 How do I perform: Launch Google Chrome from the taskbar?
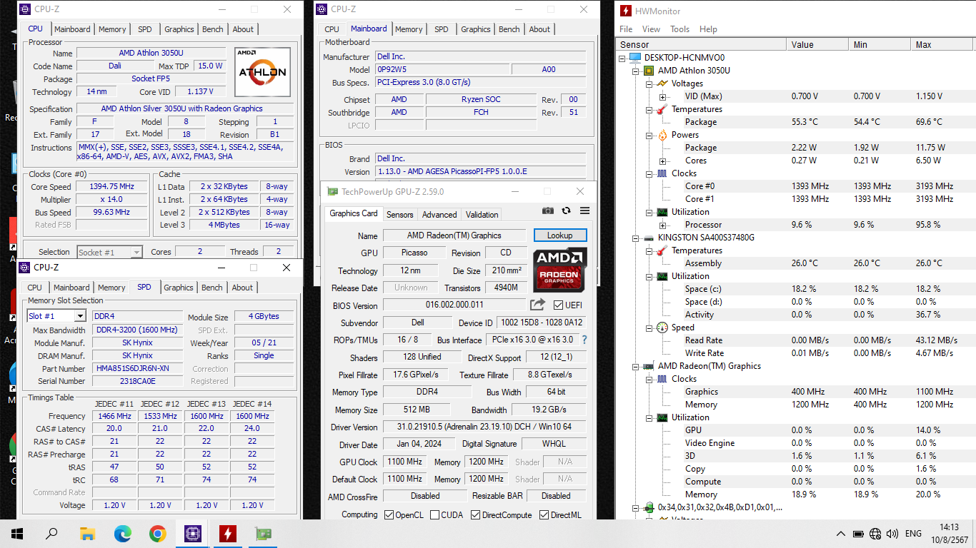pyautogui.click(x=158, y=533)
